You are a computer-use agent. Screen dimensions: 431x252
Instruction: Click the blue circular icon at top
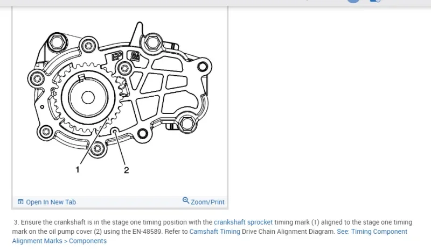(353, 1)
